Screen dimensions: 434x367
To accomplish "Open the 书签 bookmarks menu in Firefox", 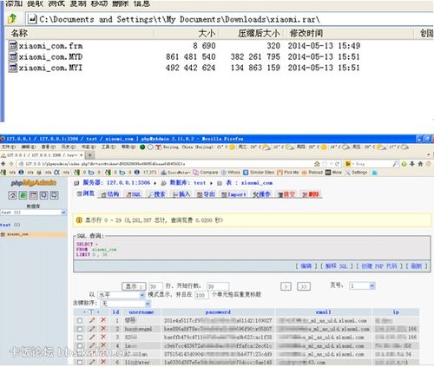I will coord(89,147).
